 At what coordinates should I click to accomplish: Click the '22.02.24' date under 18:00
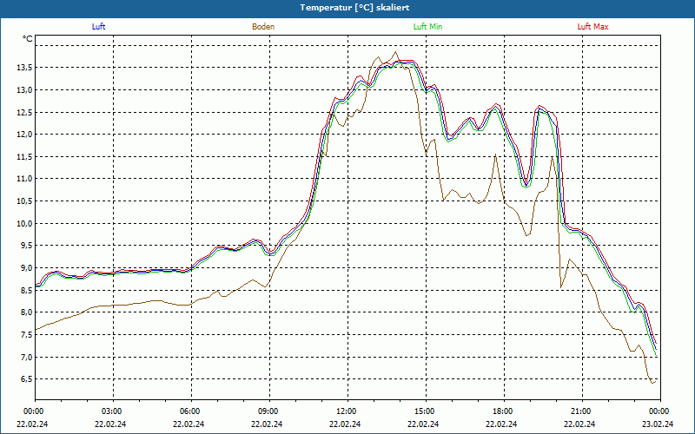[x=501, y=424]
